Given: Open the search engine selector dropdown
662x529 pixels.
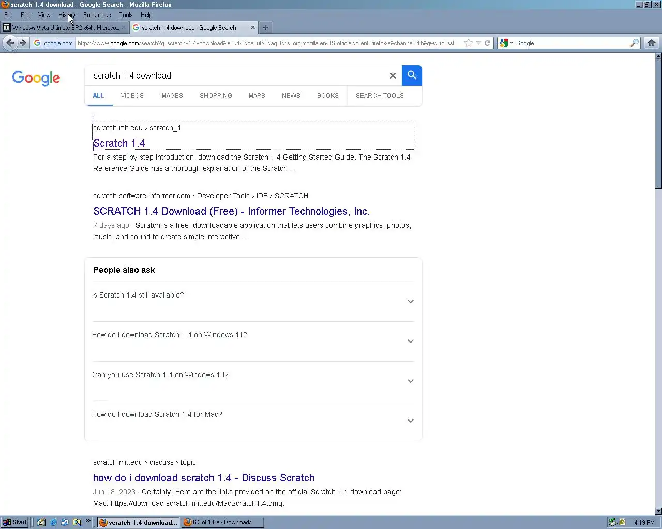Looking at the screenshot, I should point(506,43).
